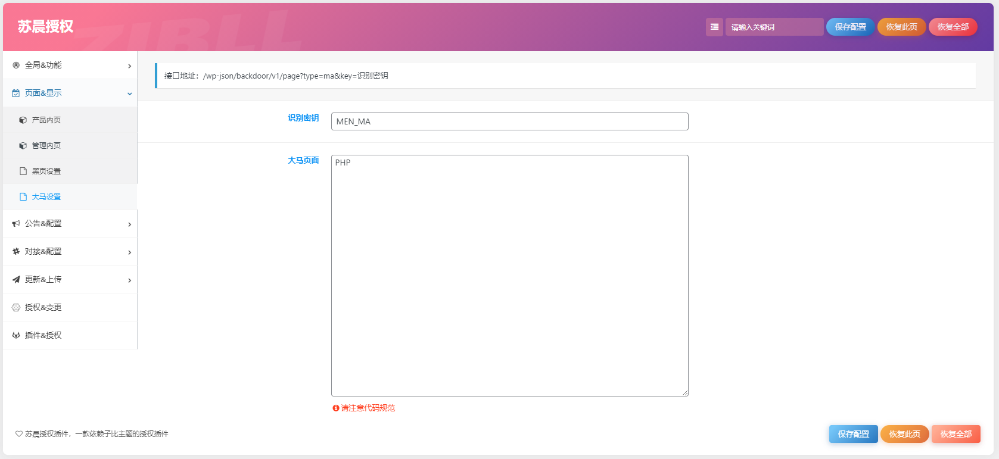Screen dimensions: 999x459
Task: Click the top 恢复全部 button
Action: point(953,27)
